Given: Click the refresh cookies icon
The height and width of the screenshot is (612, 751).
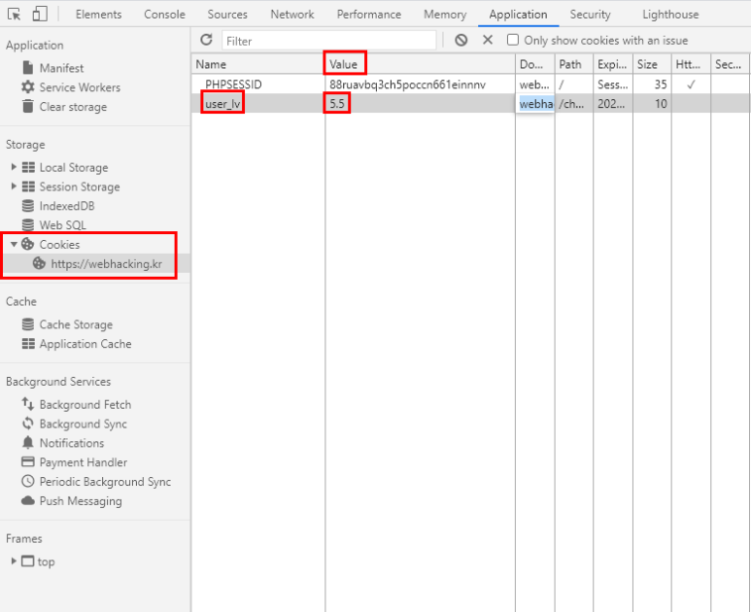Looking at the screenshot, I should [206, 40].
